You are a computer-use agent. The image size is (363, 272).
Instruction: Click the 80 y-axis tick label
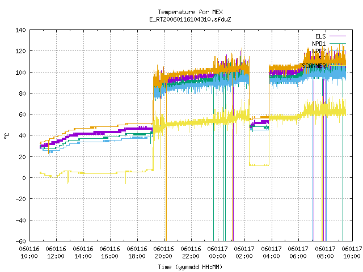pos(22,93)
